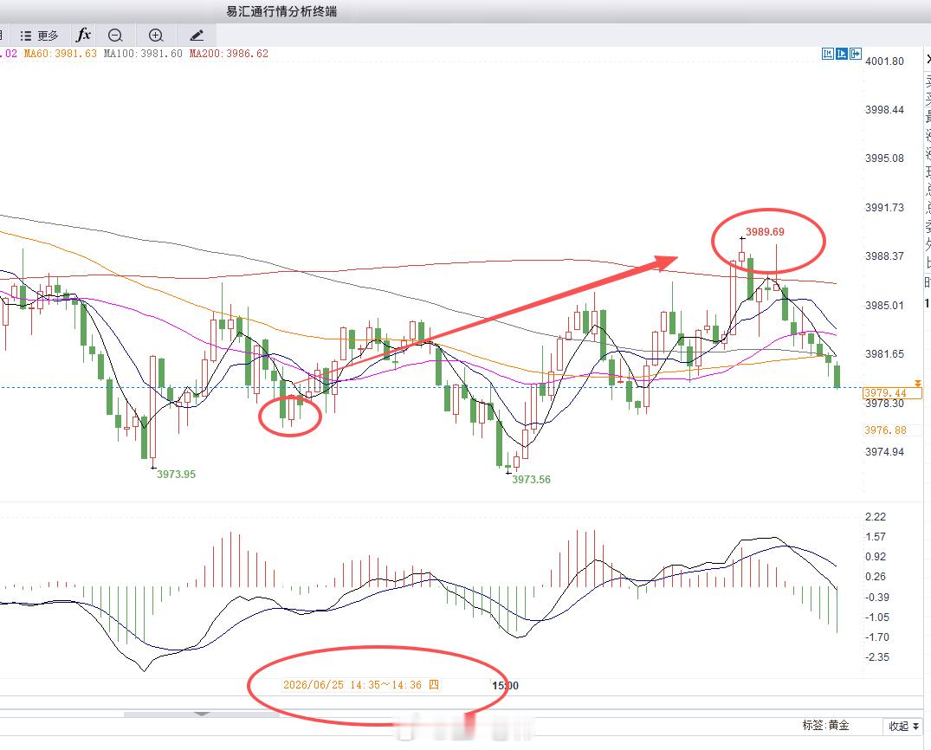Image resolution: width=931 pixels, height=750 pixels.
Task: Select the pencil drawing tool
Action: [197, 36]
